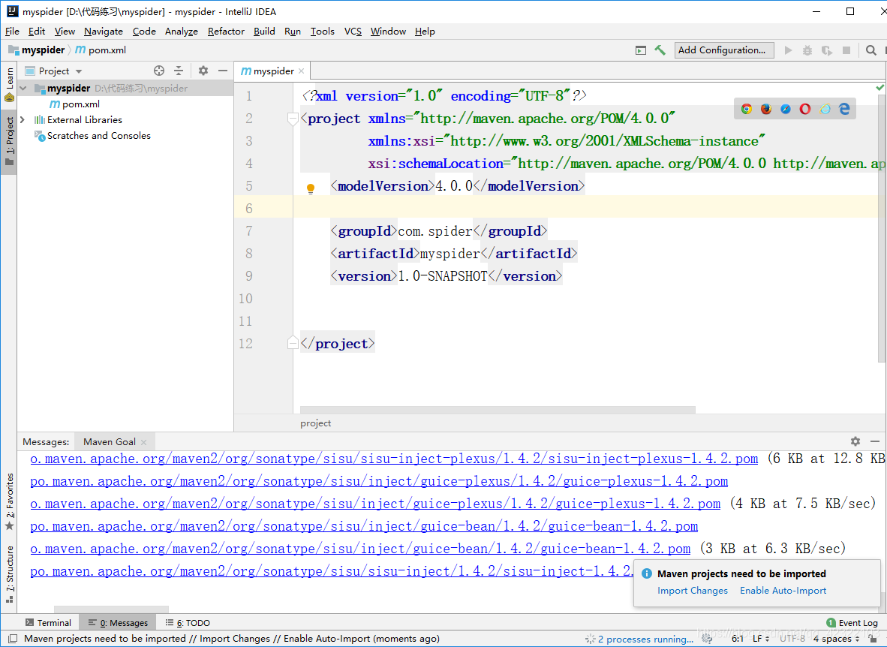Image resolution: width=887 pixels, height=647 pixels.
Task: Click guice-bean-1.4.2.pom link followed by 3 KB
Action: pos(360,549)
